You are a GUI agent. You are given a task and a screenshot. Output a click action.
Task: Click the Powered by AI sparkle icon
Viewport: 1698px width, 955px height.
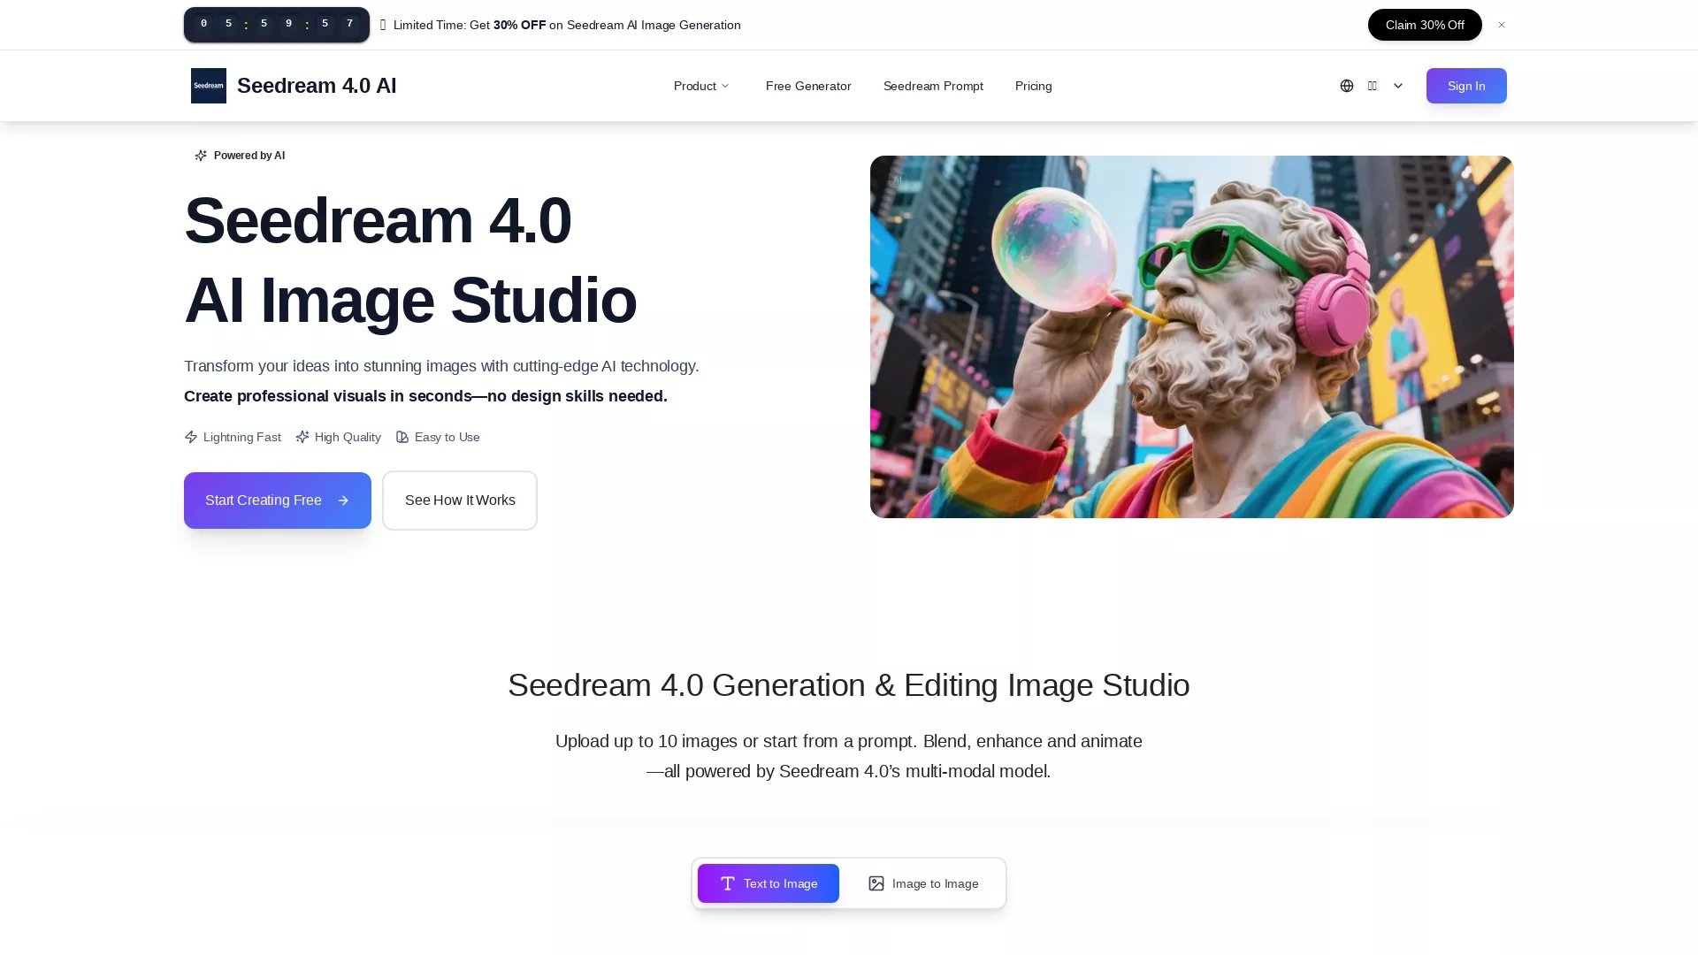pos(201,155)
